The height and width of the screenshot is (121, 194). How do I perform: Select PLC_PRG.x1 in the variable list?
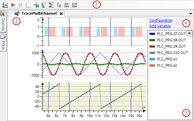pos(167,59)
